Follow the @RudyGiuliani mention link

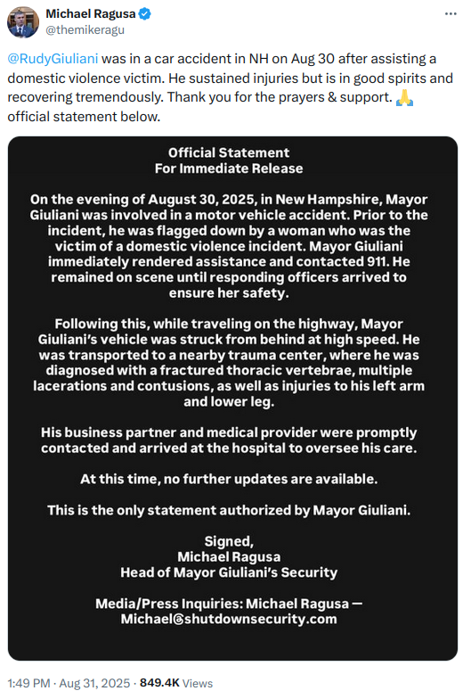(53, 59)
